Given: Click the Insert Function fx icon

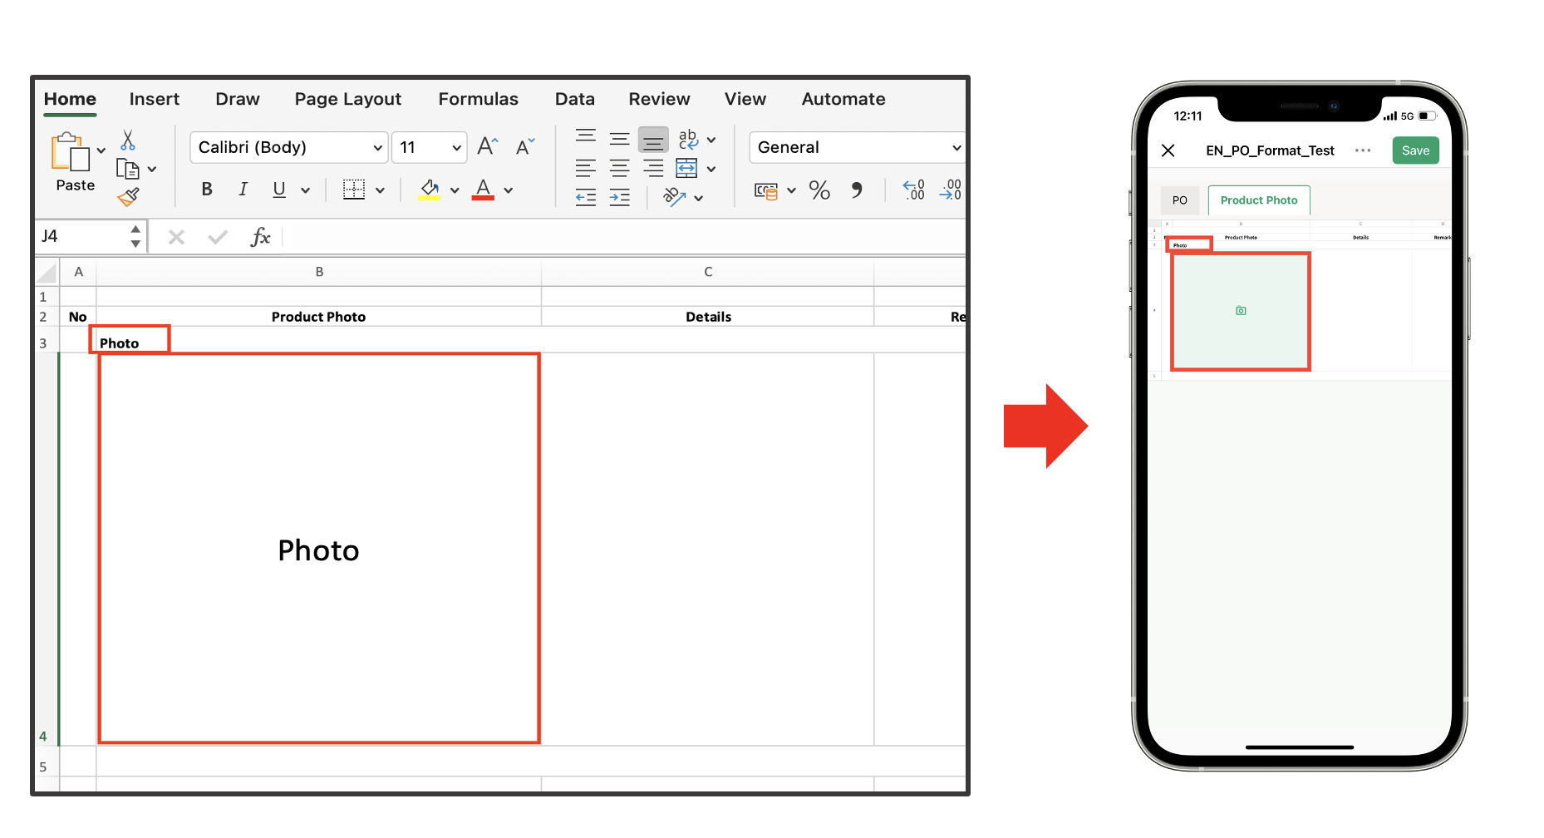Looking at the screenshot, I should [x=260, y=237].
